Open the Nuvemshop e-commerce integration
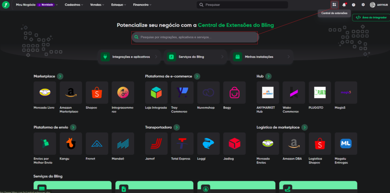This screenshot has height=193, width=390. pyautogui.click(x=208, y=93)
